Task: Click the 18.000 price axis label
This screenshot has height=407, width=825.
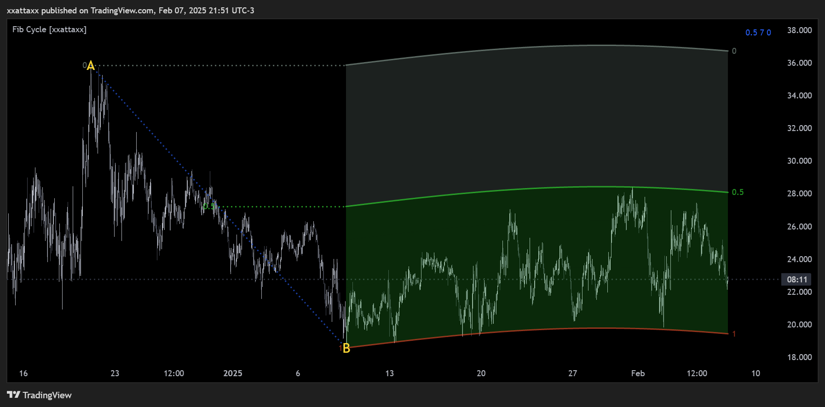Action: (x=799, y=357)
